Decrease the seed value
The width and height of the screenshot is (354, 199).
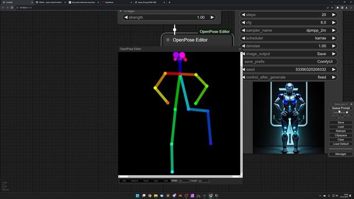point(244,70)
